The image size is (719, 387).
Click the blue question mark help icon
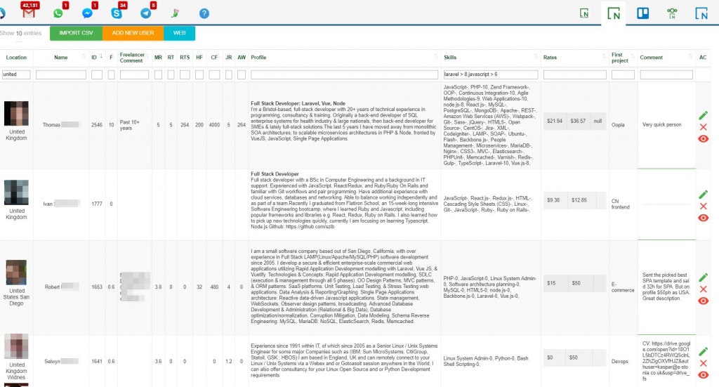click(x=204, y=13)
